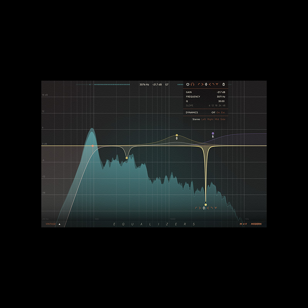This screenshot has width=308, height=308.
Task: Expand the Vintage triangle arrow
Action: tap(59, 224)
